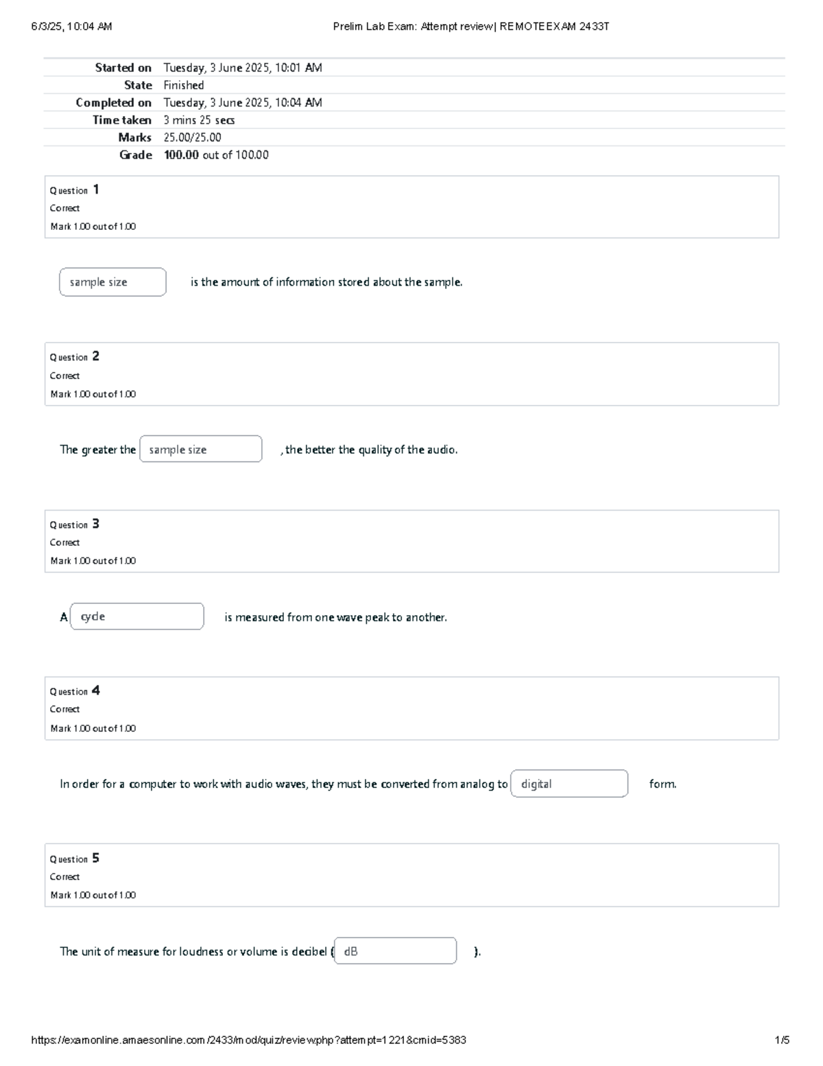Screen dimensions: 823x1066
Task: Click the 'Started on' date value
Action: (x=243, y=68)
